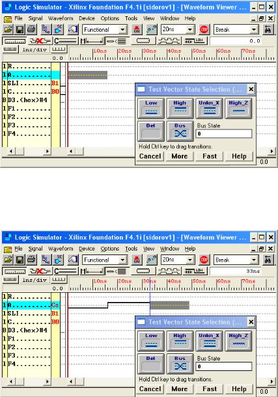Open the Break dropdown in upper window
Viewport: 278px width, 397px height.
click(254, 30)
